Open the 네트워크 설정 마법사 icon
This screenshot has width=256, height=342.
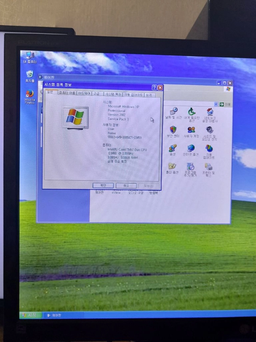(x=210, y=115)
